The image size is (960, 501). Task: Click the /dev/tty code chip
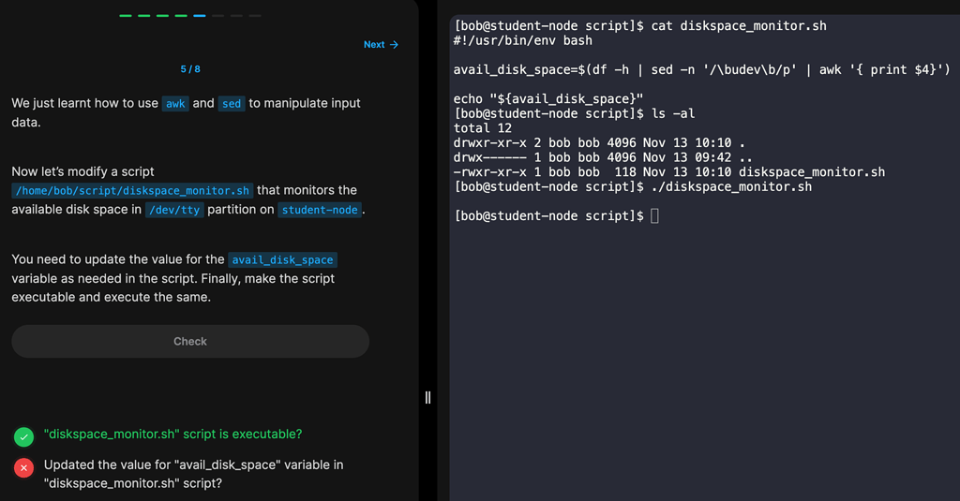click(x=174, y=210)
